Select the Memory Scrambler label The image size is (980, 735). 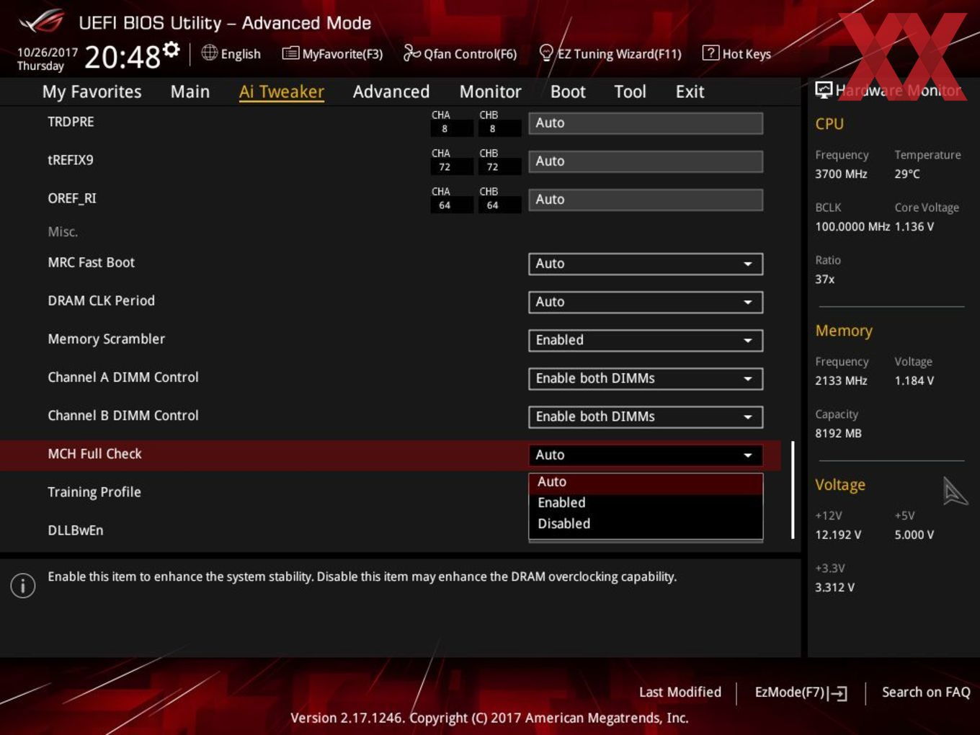tap(106, 339)
